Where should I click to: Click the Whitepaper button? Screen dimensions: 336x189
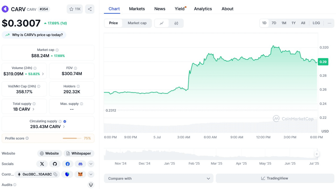pos(79,153)
